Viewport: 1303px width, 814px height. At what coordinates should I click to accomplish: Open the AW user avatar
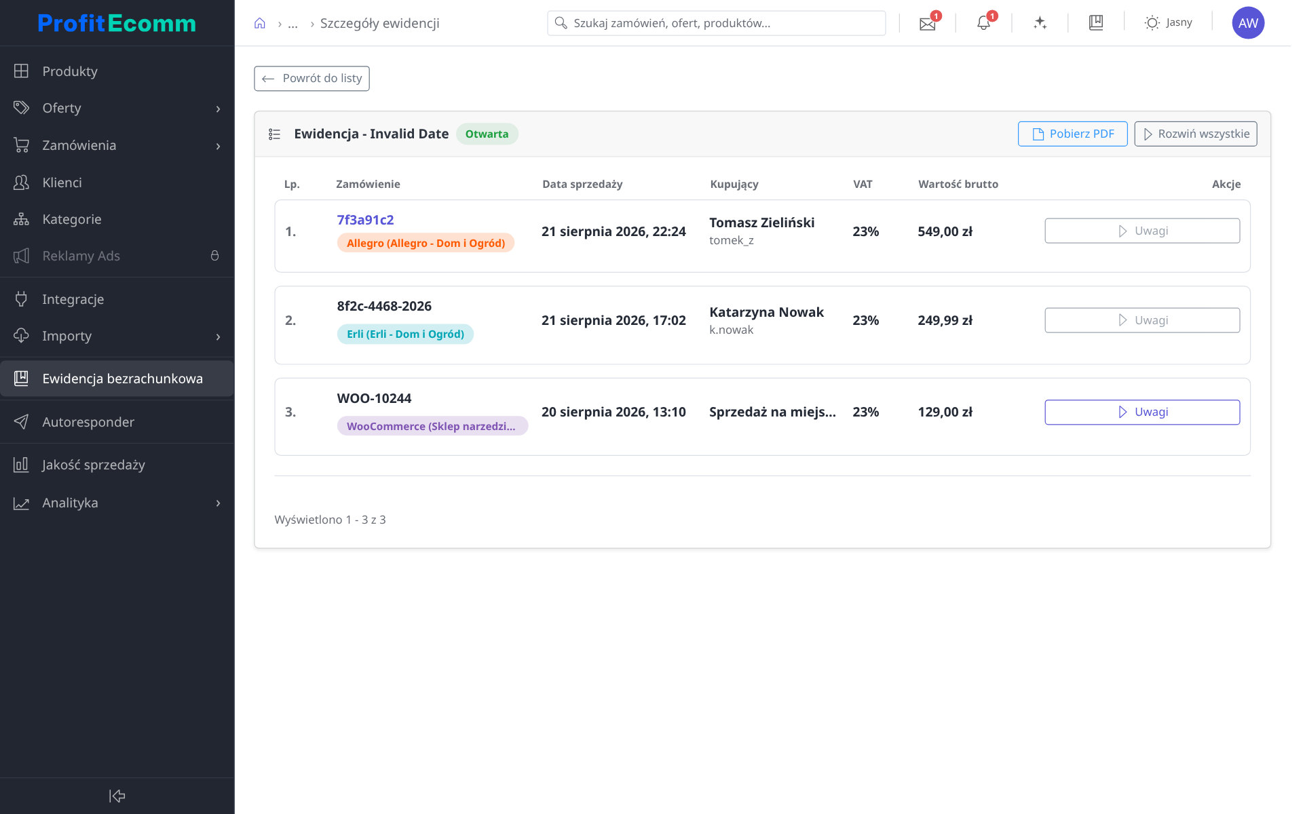point(1248,23)
